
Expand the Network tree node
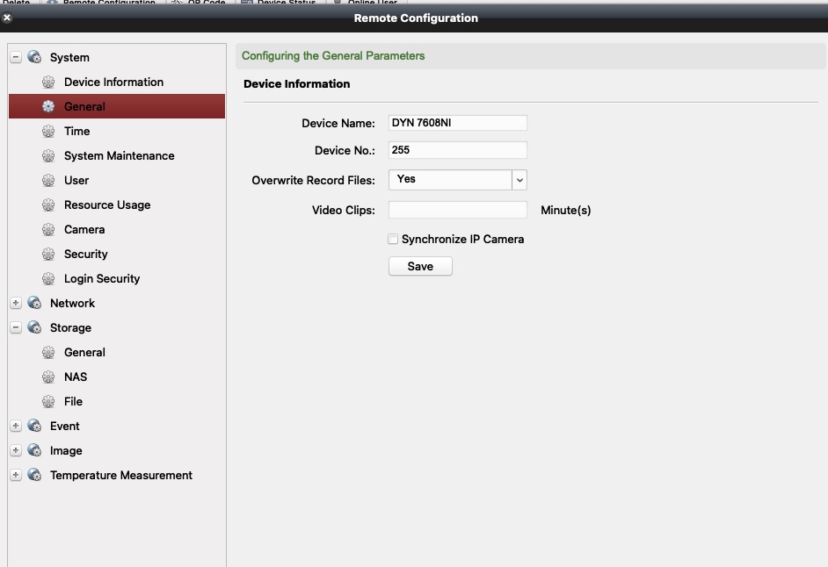(x=16, y=304)
